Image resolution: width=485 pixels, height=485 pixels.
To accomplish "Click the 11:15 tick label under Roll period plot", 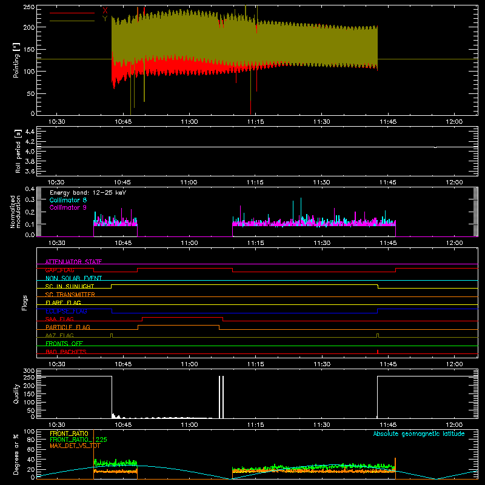I will click(x=255, y=182).
